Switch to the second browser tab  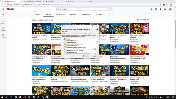(33, 2)
